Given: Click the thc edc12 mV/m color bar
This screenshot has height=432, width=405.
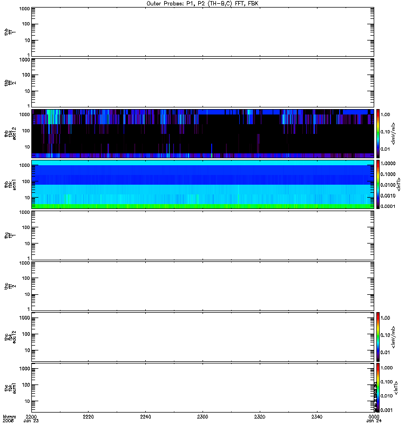Looking at the screenshot, I should (x=378, y=336).
